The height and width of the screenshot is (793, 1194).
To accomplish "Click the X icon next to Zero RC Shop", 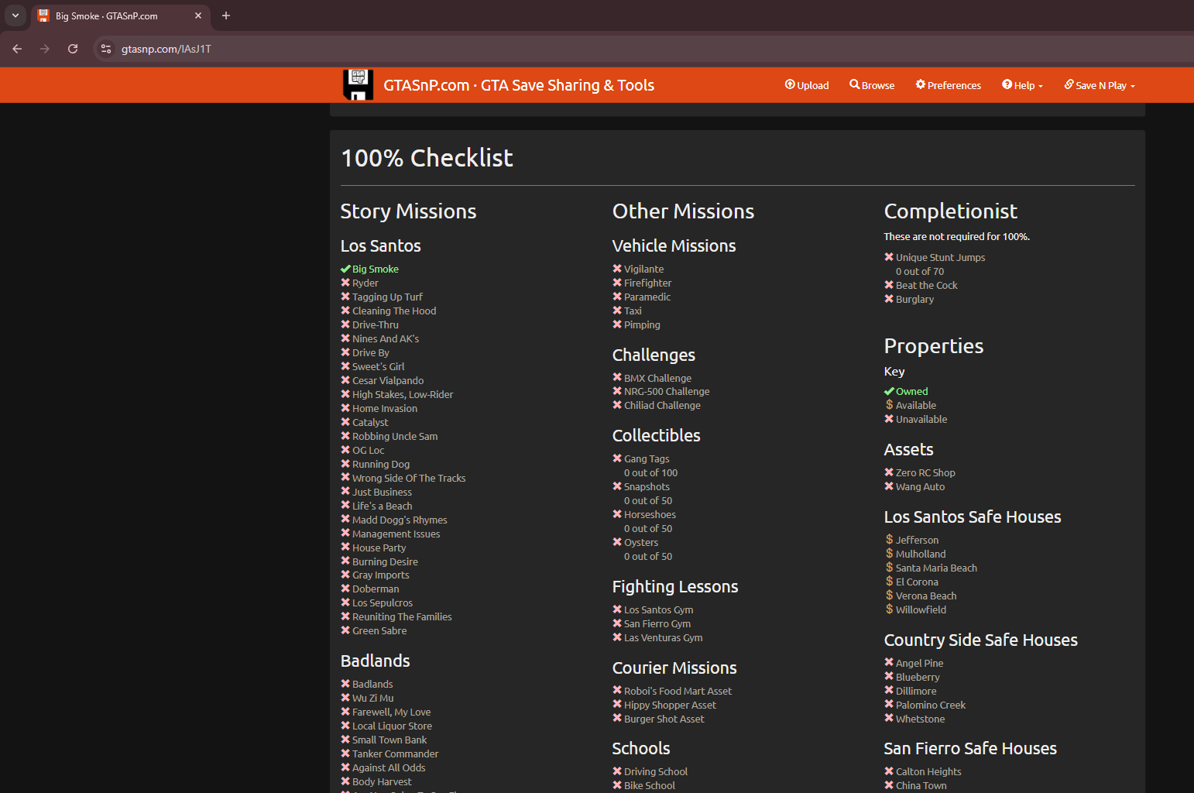I will (x=889, y=472).
